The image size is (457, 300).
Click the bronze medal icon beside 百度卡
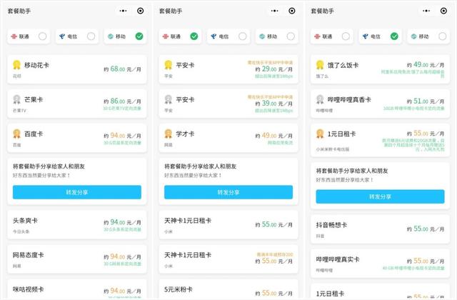tap(17, 134)
